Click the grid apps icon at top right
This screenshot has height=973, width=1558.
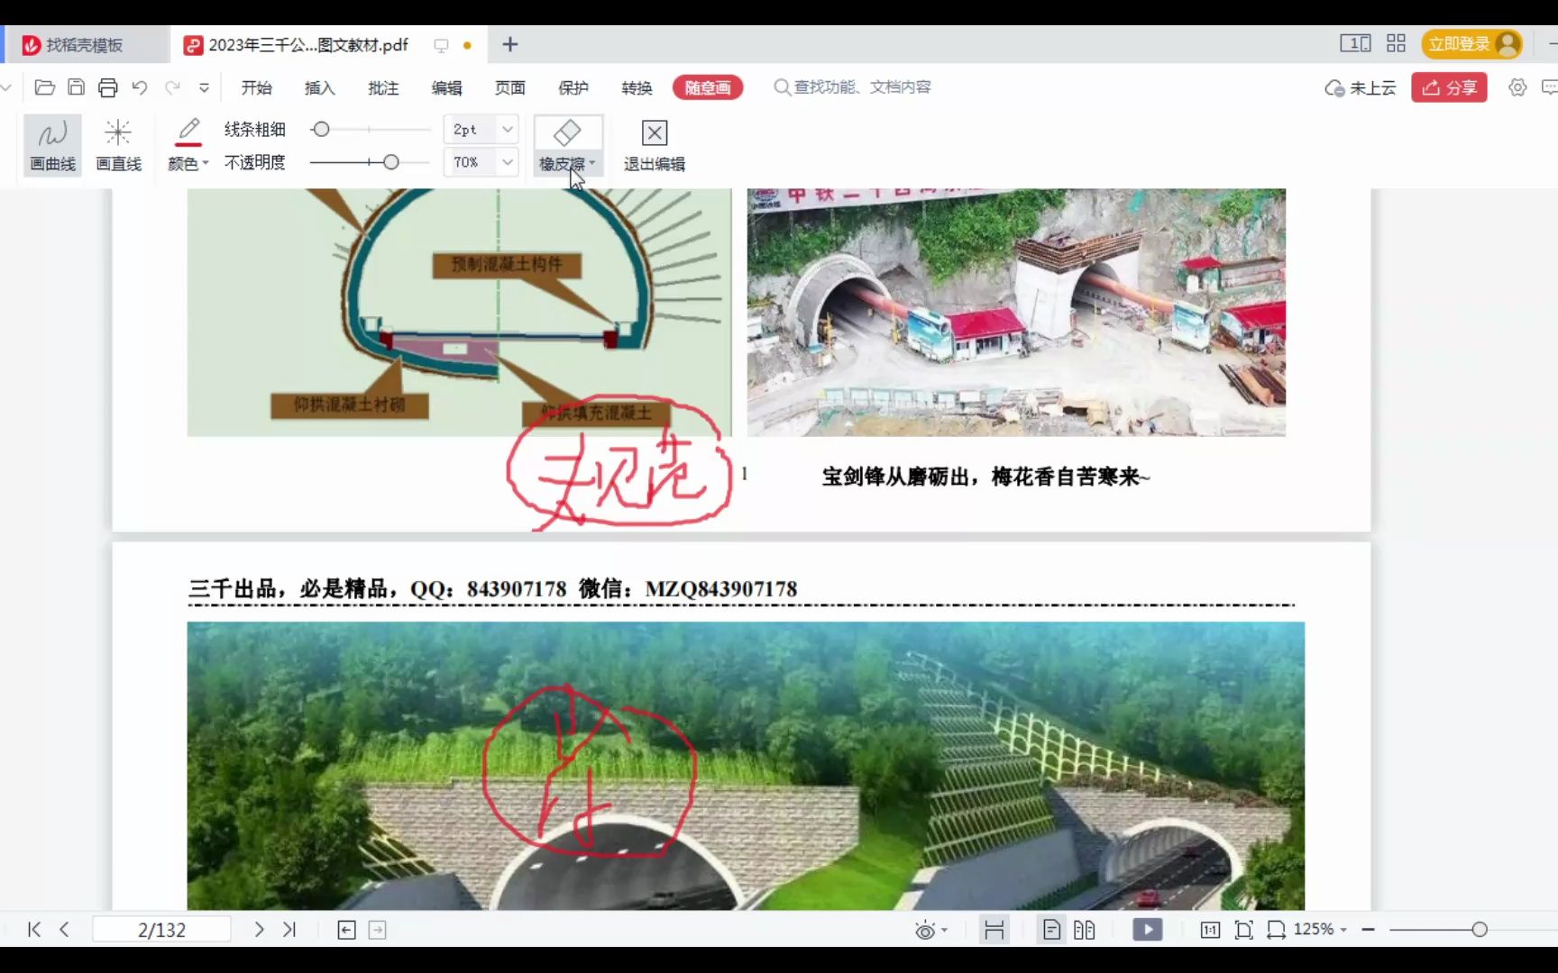(x=1396, y=43)
